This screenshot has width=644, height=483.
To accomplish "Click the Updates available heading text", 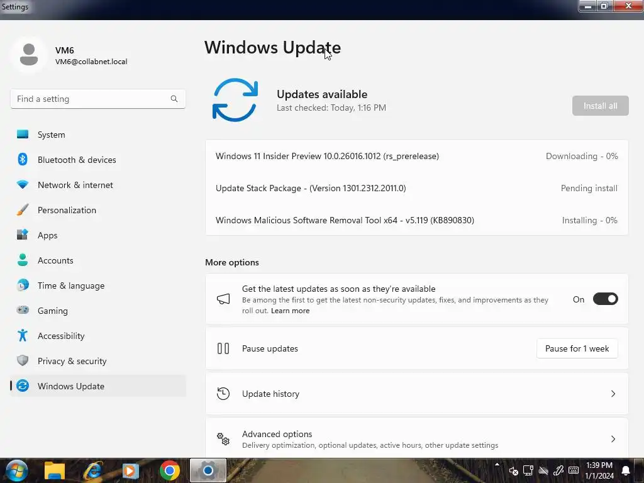I will click(x=322, y=94).
